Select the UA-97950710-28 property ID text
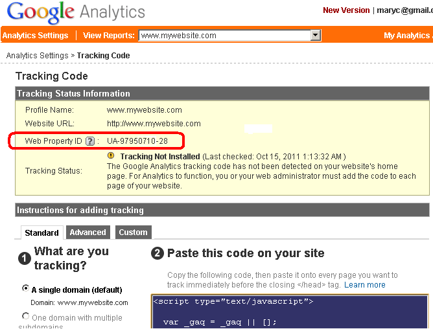This screenshot has height=329, width=433. [137, 141]
